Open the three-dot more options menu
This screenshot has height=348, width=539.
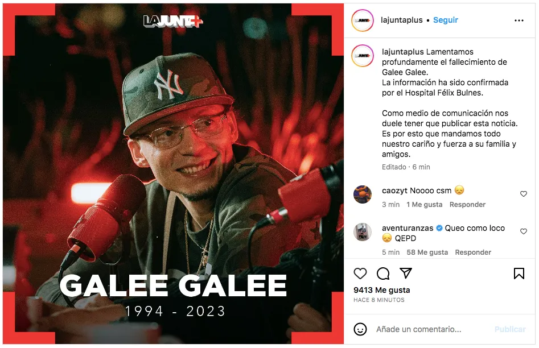(x=519, y=20)
